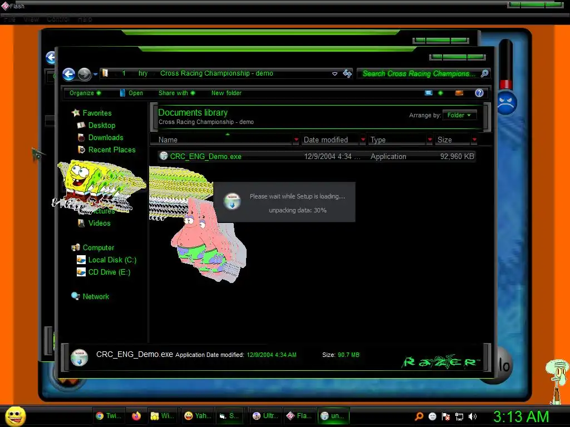Click the search magnifier icon in Explorer

click(484, 73)
